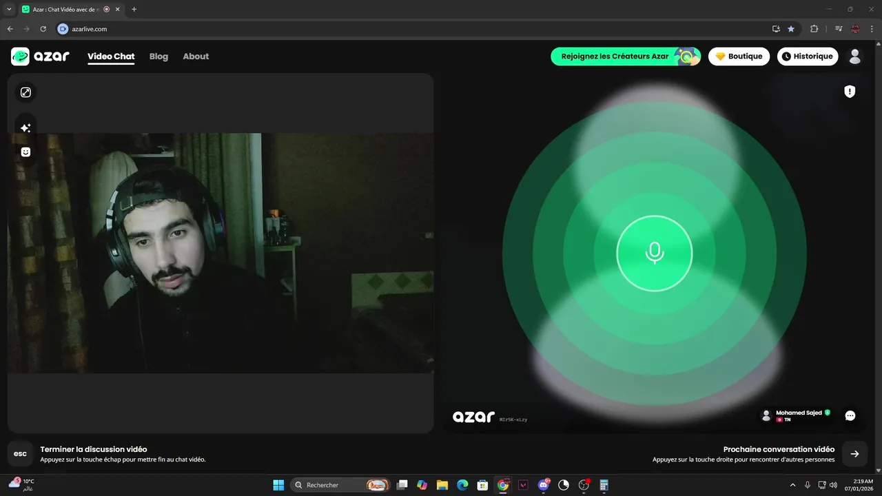
Task: Open media controls icon
Action: (x=839, y=29)
